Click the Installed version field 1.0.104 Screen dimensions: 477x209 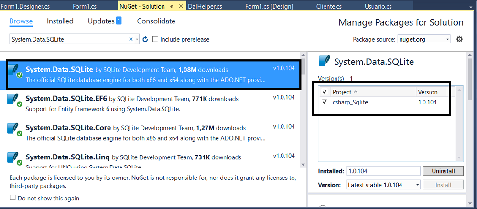(x=383, y=171)
